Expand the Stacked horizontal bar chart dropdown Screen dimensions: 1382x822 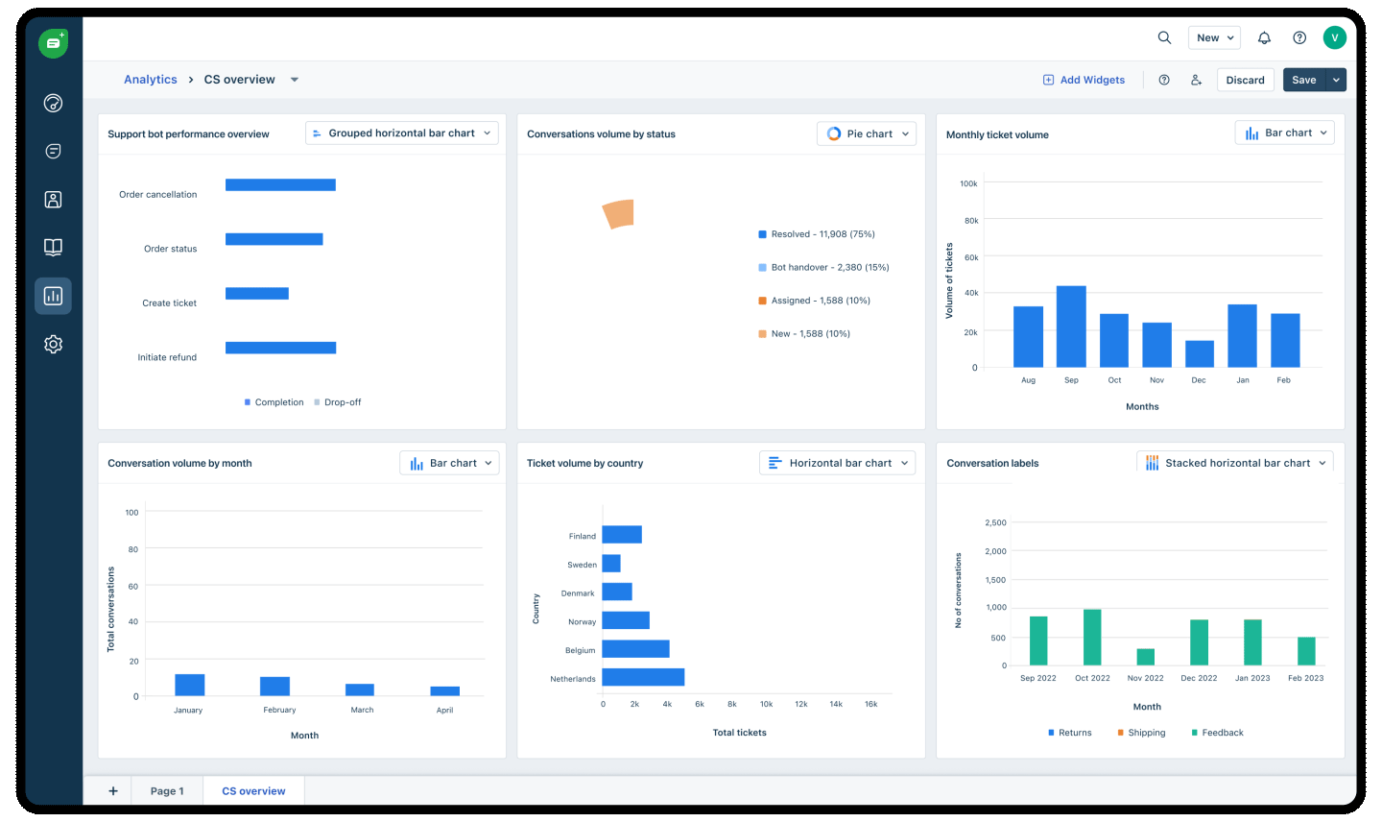(x=1236, y=463)
